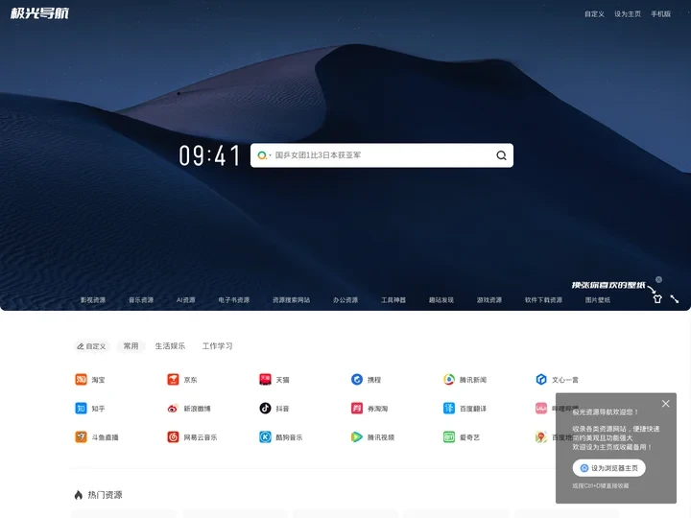Click the 09:41 clock display
This screenshot has width=691, height=518.
pyautogui.click(x=210, y=155)
